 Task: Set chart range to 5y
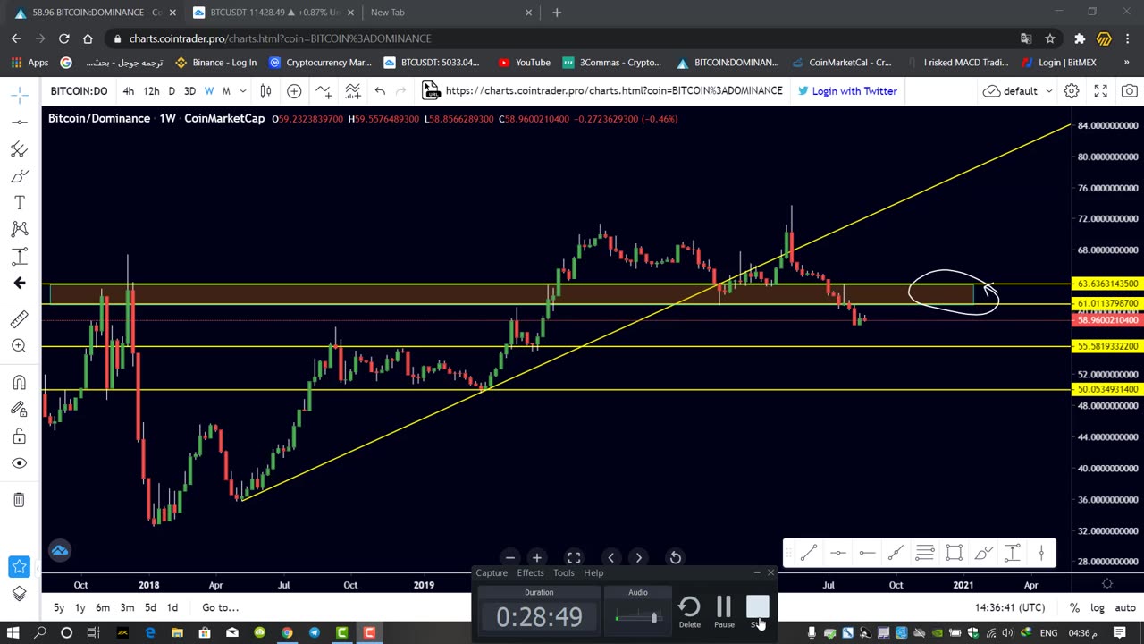click(x=59, y=608)
